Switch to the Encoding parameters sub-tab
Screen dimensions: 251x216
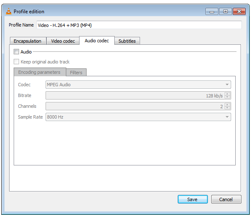(x=39, y=72)
